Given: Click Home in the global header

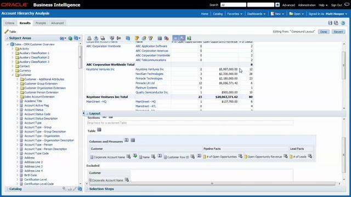Looking at the screenshot, I should (x=205, y=14).
